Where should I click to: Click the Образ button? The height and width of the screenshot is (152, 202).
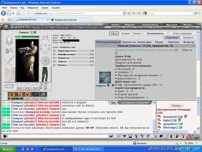pos(114,33)
